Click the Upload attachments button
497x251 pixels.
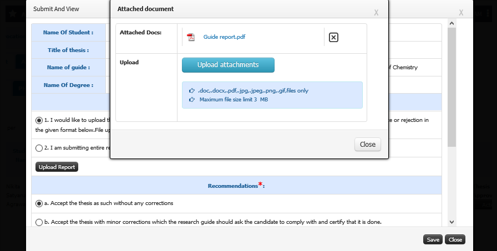point(228,65)
